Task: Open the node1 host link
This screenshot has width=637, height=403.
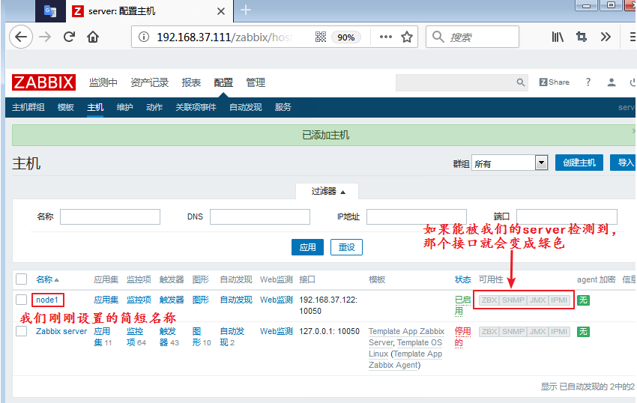Action: pyautogui.click(x=47, y=300)
